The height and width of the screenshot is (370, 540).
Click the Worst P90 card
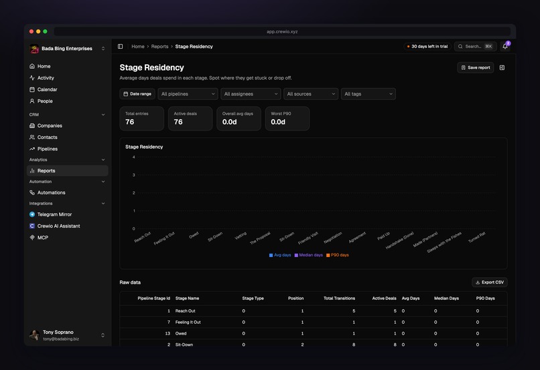tap(287, 118)
